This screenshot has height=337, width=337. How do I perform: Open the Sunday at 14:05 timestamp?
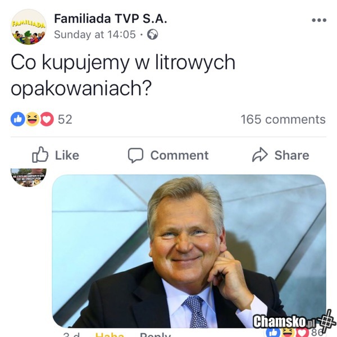[95, 34]
